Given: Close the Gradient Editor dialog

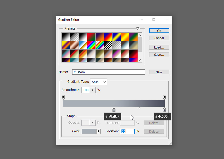Looking at the screenshot, I should (x=166, y=20).
